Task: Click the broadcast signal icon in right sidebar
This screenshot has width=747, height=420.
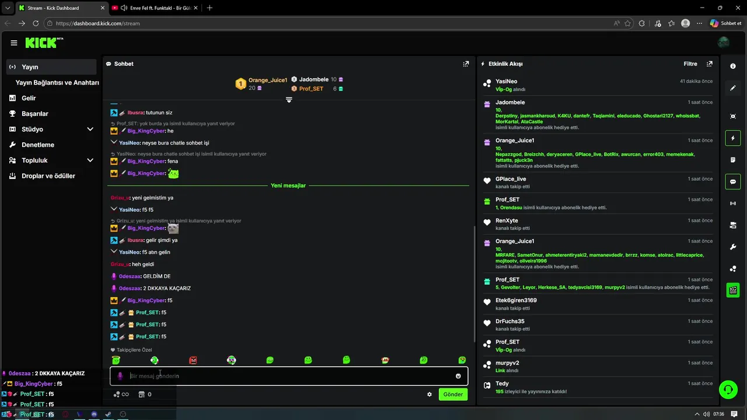Action: [733, 204]
